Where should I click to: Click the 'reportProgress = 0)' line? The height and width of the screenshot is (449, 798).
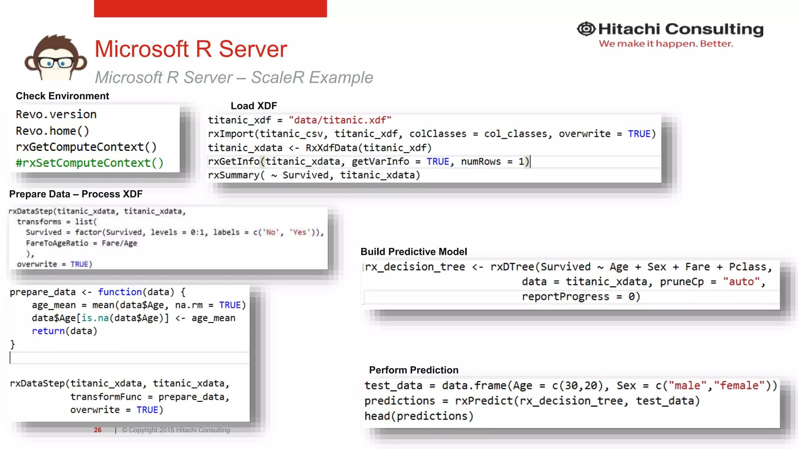coord(581,297)
